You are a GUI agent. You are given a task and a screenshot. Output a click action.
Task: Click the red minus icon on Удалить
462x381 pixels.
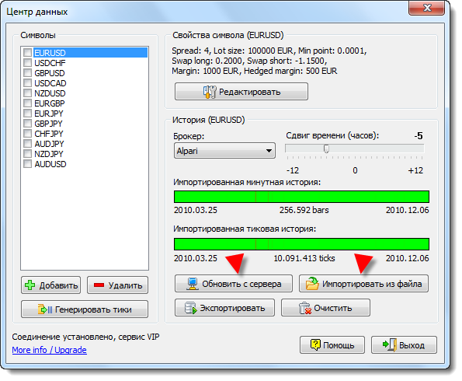point(99,285)
